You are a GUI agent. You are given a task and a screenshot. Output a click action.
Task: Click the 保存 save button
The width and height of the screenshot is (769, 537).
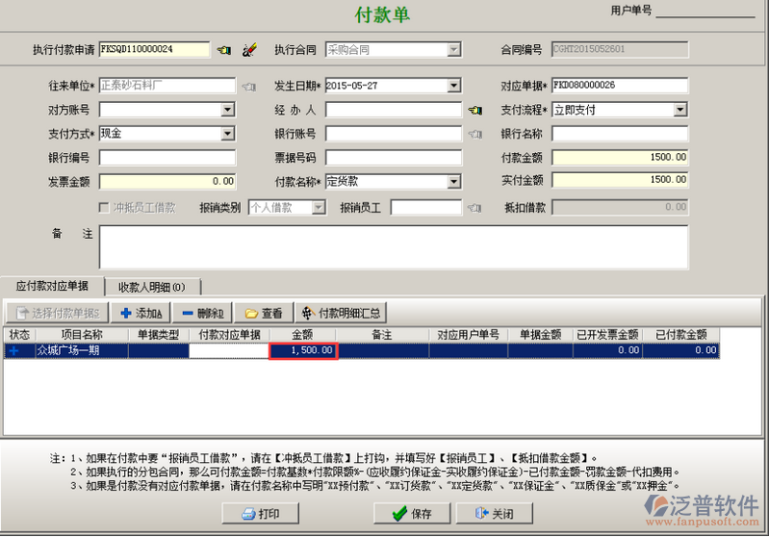412,514
